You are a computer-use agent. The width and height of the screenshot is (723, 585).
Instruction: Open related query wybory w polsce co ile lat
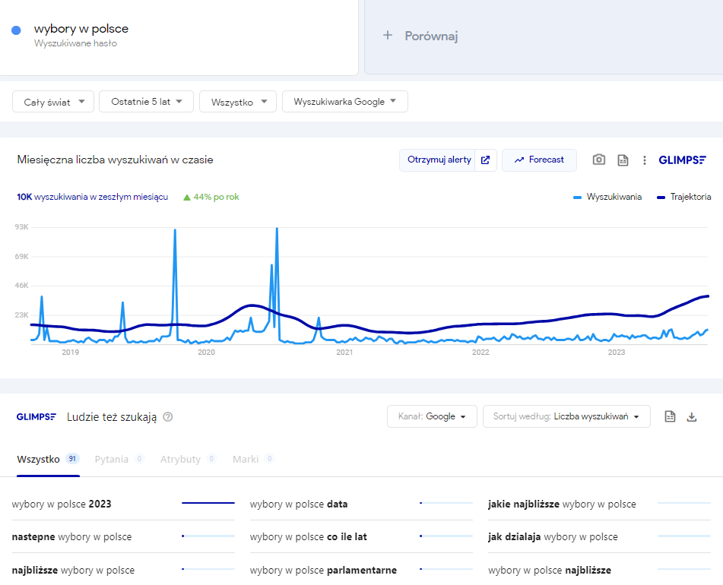click(x=309, y=536)
